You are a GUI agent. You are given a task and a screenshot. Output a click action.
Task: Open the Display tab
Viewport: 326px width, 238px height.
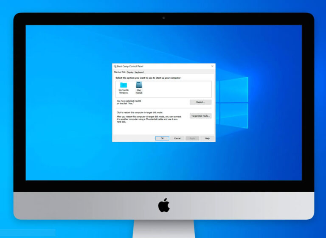[x=130, y=72]
